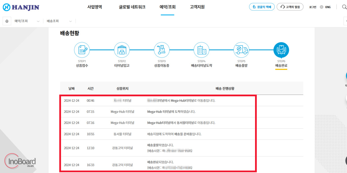Click the globe language icon
Viewport: 347px width, 173px height.
[x=322, y=7]
